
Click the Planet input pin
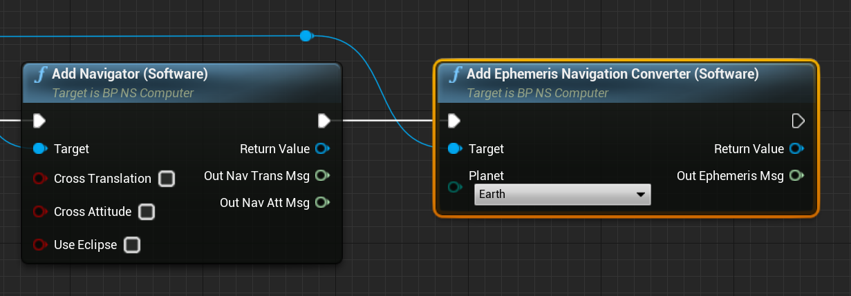pyautogui.click(x=454, y=187)
